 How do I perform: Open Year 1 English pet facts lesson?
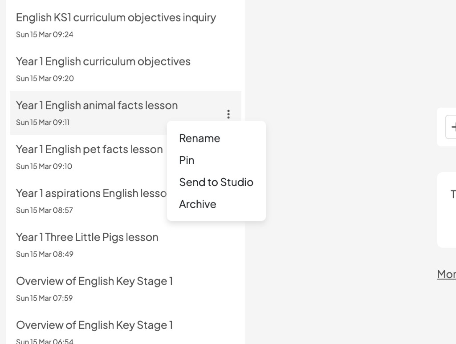click(89, 150)
